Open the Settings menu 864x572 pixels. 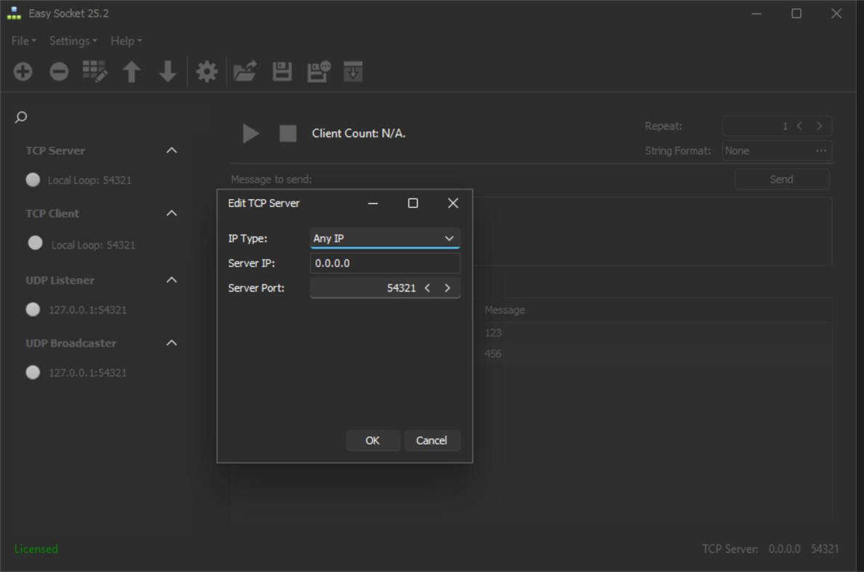point(73,41)
